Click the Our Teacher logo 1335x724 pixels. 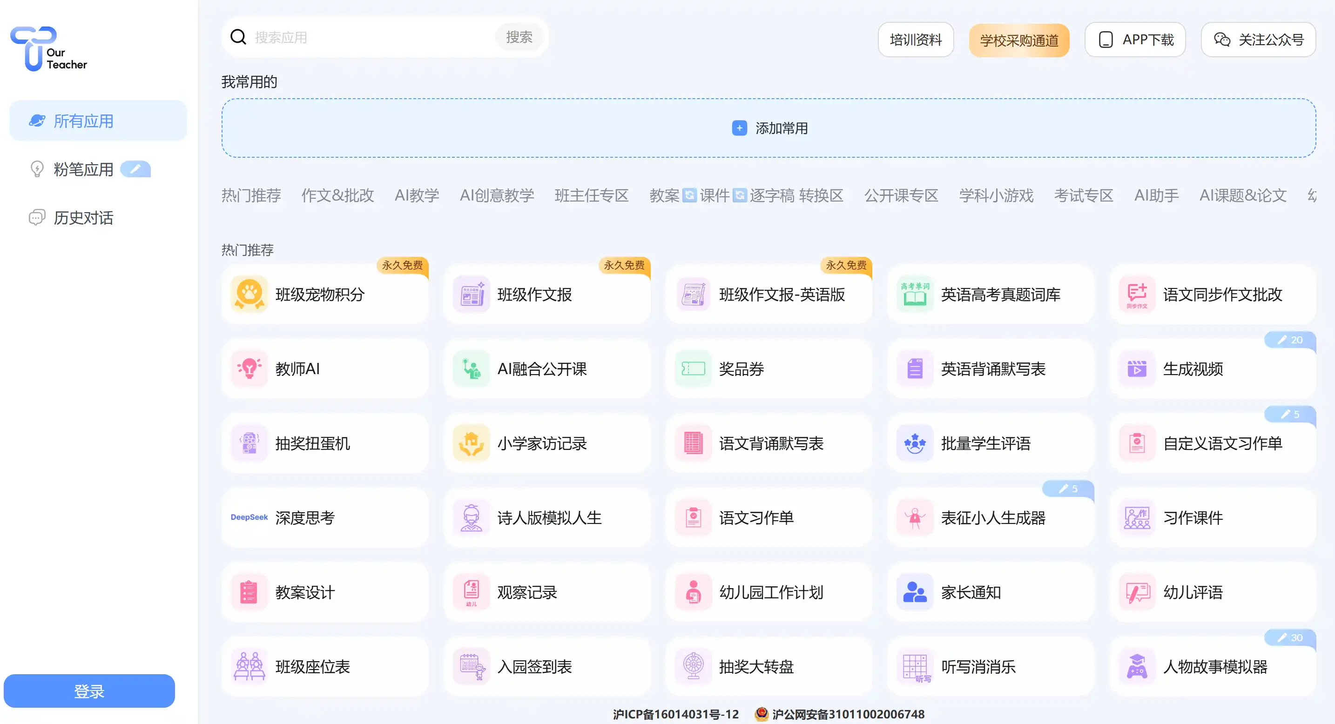click(49, 48)
